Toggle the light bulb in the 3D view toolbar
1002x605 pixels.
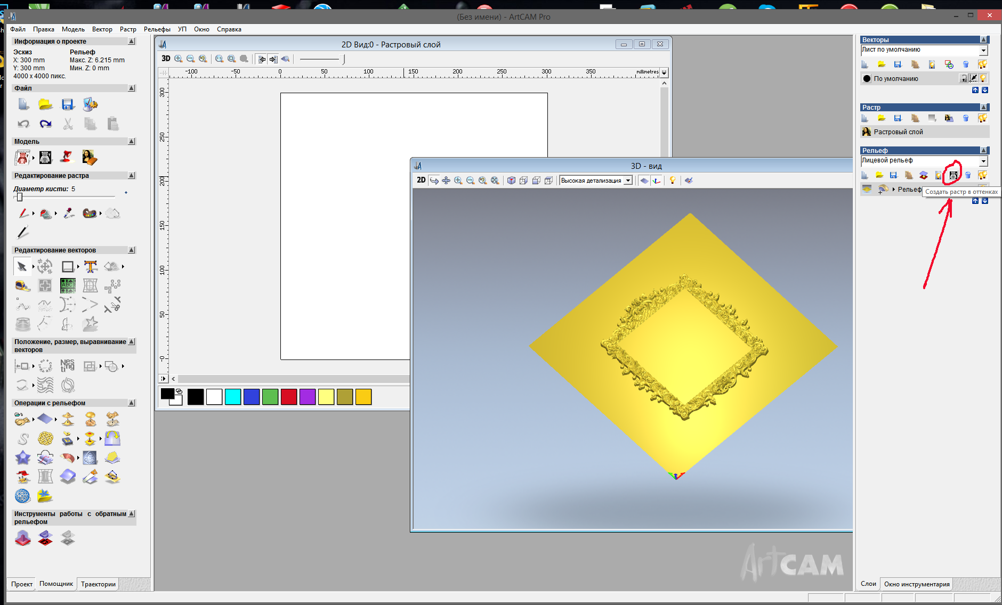[673, 181]
